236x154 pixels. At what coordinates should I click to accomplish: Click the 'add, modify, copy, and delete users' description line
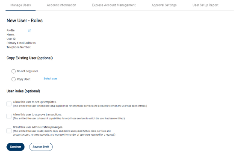[62, 131]
